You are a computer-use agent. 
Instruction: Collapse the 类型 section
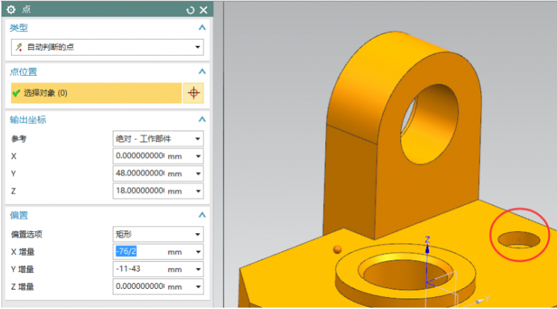pyautogui.click(x=202, y=28)
